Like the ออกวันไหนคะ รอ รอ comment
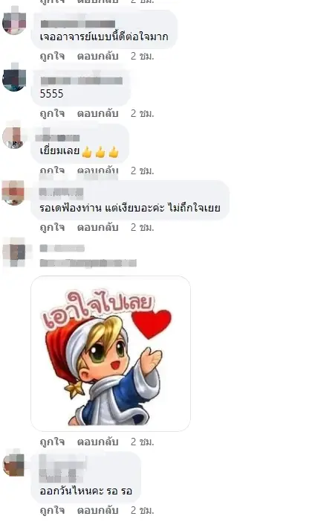 tap(52, 510)
